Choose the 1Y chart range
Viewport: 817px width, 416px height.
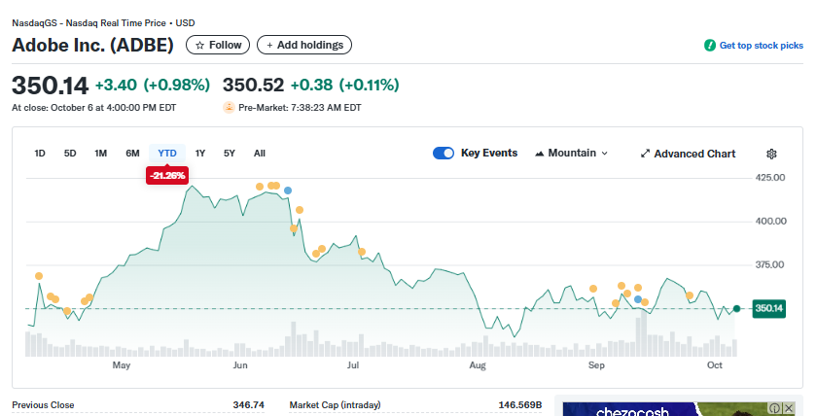click(200, 154)
